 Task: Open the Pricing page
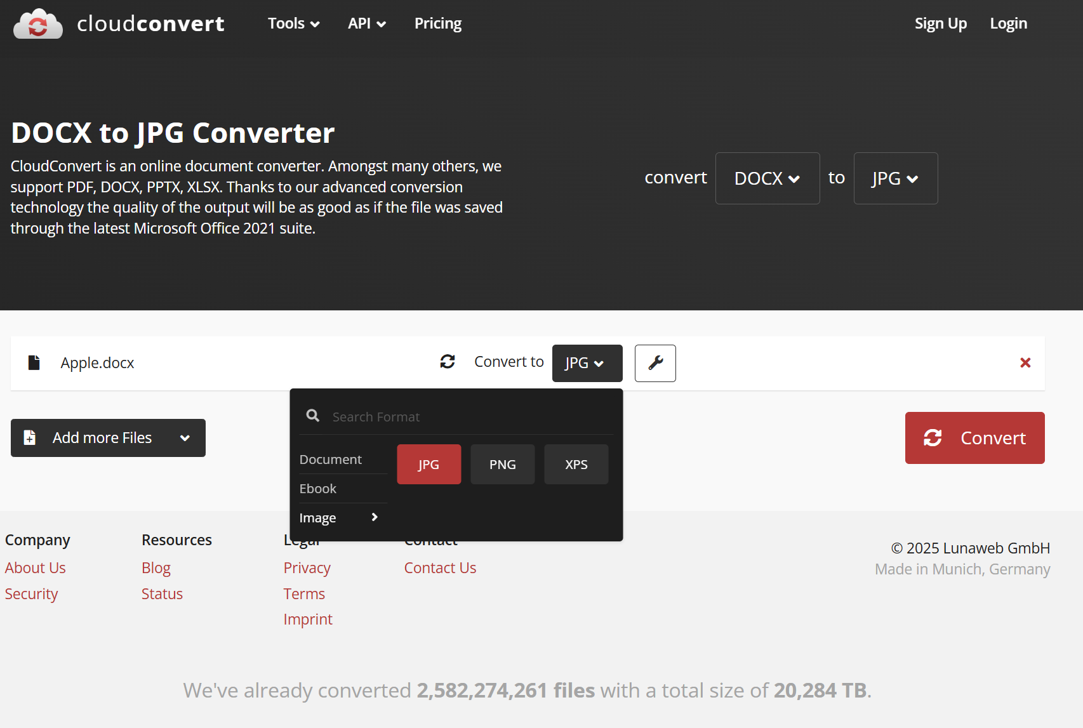pos(437,23)
